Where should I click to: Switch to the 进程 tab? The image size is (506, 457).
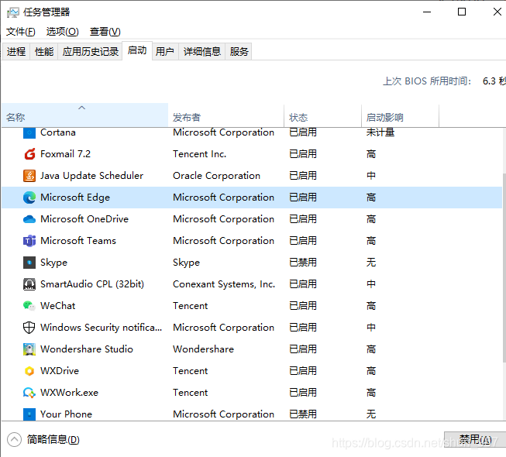click(x=16, y=52)
